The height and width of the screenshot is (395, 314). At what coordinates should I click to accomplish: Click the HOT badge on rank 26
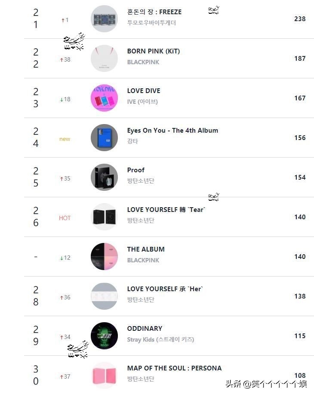(65, 218)
